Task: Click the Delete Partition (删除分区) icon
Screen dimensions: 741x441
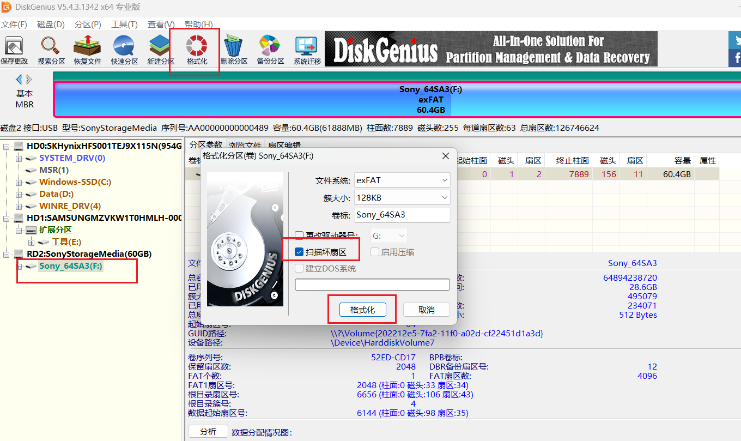Action: [x=234, y=50]
